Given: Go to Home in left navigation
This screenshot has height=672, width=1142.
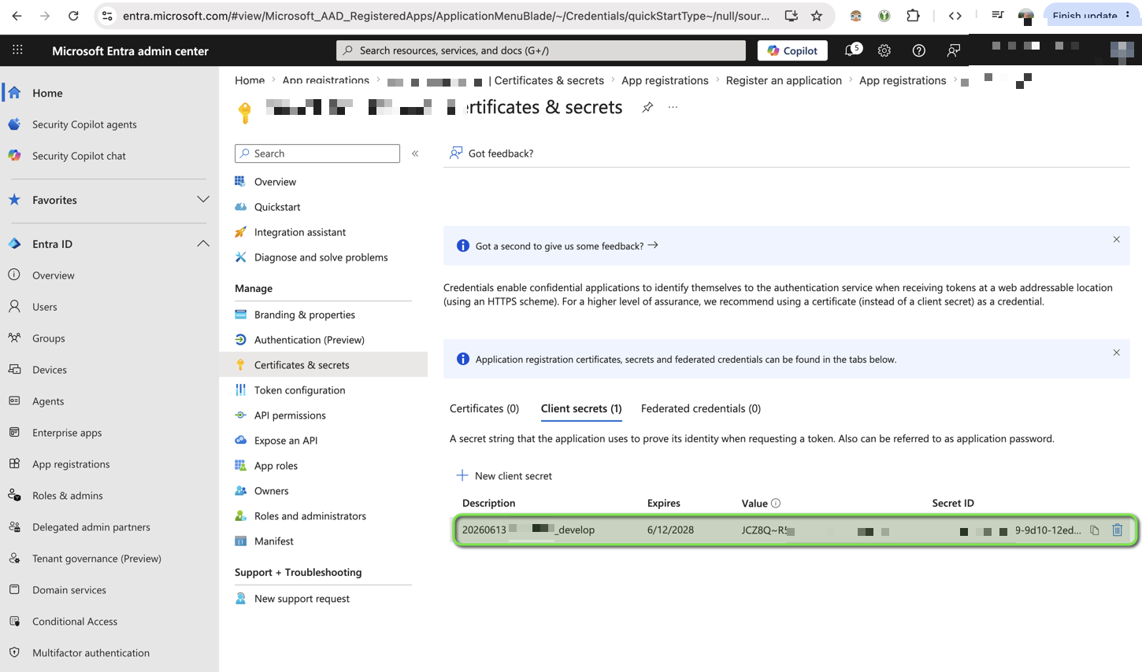Looking at the screenshot, I should click(x=47, y=93).
